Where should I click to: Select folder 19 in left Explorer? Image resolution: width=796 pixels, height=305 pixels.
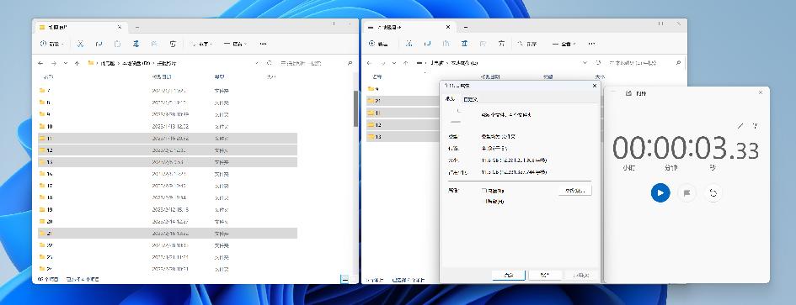point(168,210)
